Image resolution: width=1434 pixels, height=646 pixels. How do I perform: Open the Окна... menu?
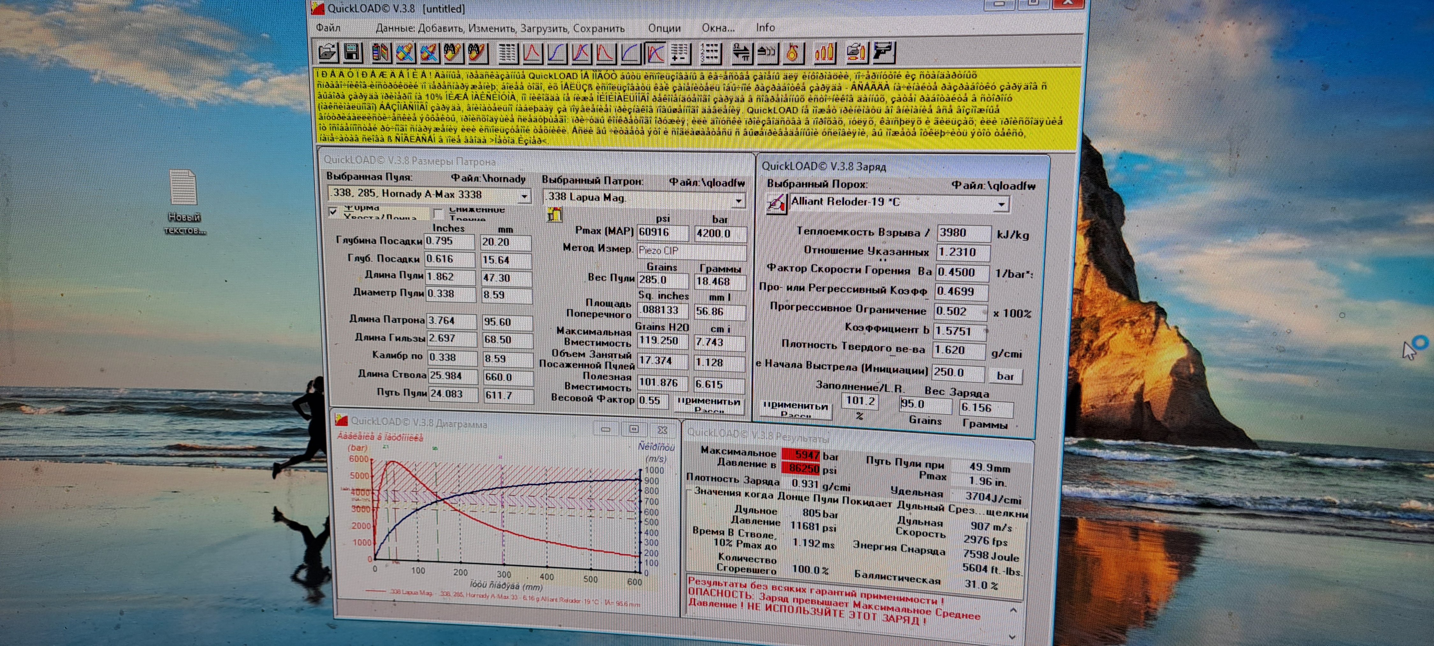718,28
